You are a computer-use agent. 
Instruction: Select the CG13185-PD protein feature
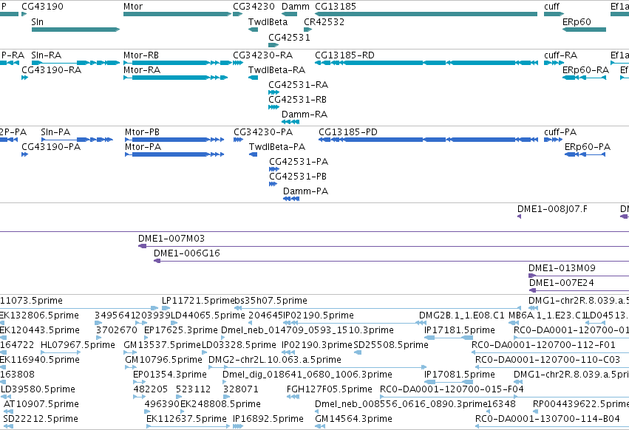tap(429, 140)
